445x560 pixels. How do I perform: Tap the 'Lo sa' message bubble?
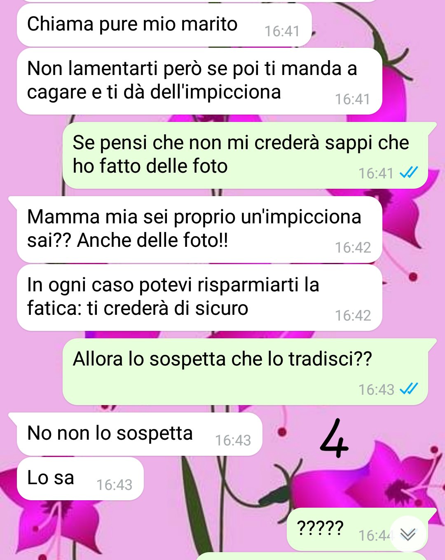(x=80, y=478)
